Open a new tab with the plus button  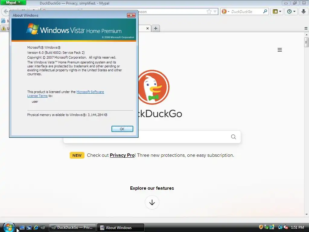156,28
